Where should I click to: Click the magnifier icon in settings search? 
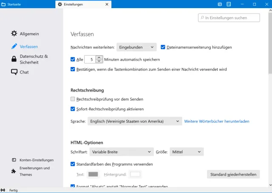(202, 18)
